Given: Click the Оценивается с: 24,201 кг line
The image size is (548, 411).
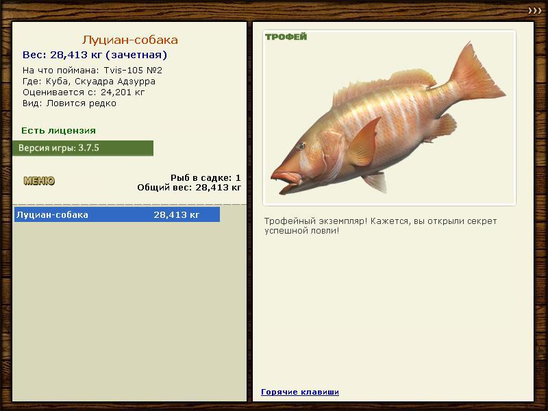Looking at the screenshot, I should click(x=84, y=92).
